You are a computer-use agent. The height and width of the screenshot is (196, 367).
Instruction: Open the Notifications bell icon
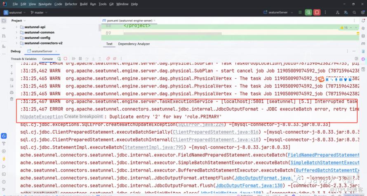coord(363,21)
